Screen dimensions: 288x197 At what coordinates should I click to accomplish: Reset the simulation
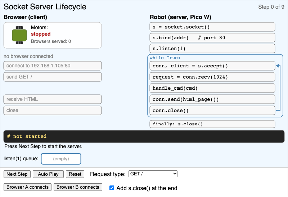[75, 174]
